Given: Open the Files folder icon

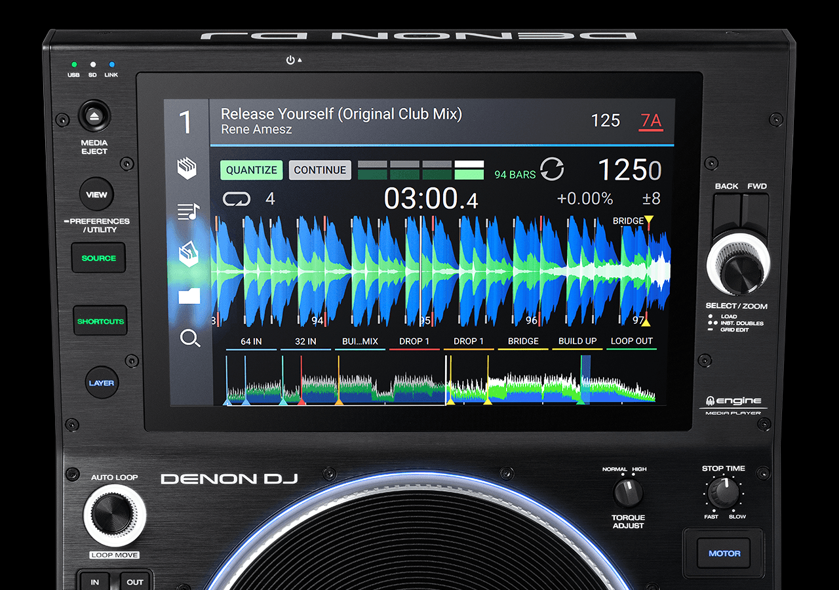Looking at the screenshot, I should click(x=188, y=297).
